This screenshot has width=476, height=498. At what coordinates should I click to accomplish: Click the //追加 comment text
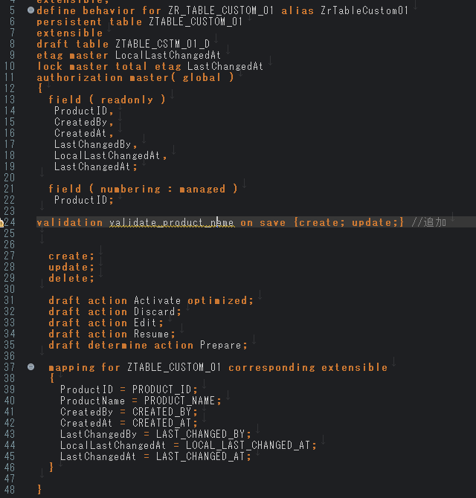click(x=428, y=222)
